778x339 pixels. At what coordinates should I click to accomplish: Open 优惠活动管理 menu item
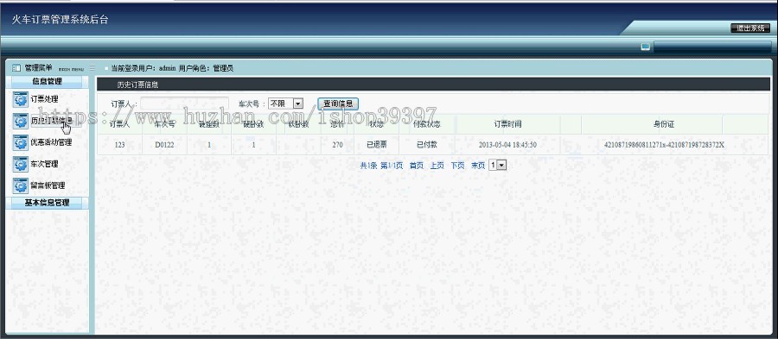coord(51,142)
